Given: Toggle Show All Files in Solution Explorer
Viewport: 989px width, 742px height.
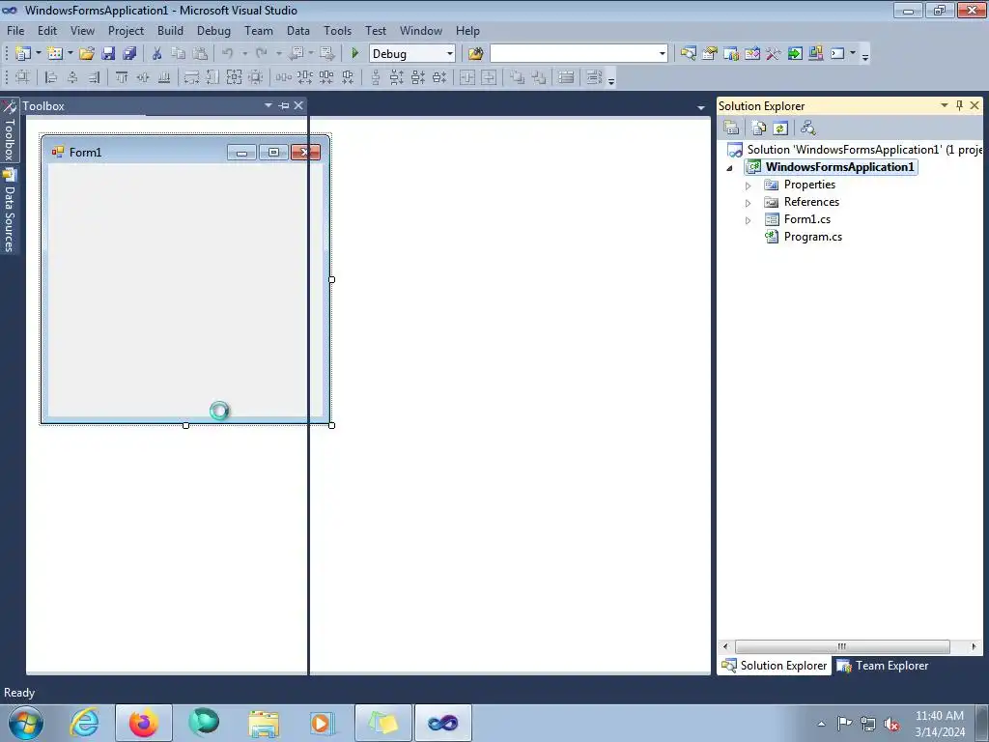Looking at the screenshot, I should tap(759, 128).
